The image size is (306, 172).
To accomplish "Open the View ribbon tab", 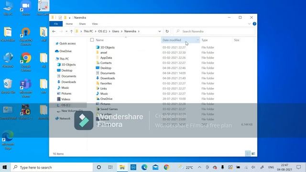I will click(x=95, y=24).
